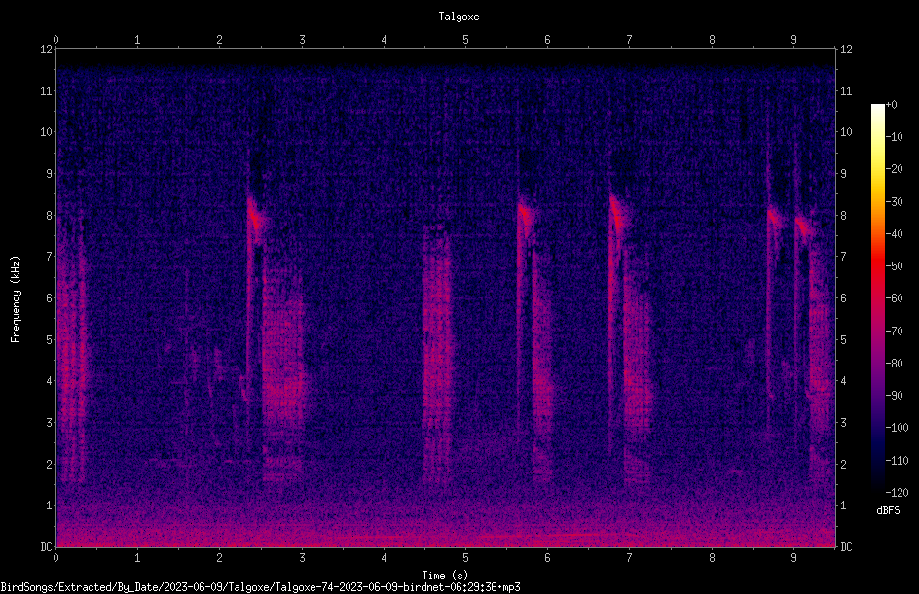Click the BirdSongs mp3 file path text
This screenshot has height=594, width=919.
pyautogui.click(x=260, y=587)
